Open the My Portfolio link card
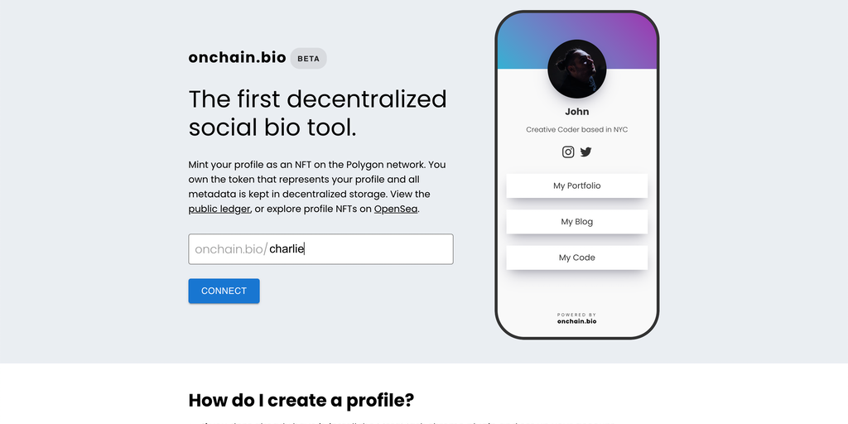848x424 pixels. [x=577, y=185]
